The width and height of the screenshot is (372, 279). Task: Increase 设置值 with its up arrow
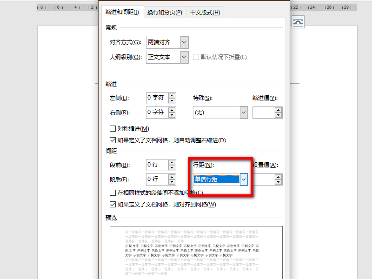click(x=278, y=177)
